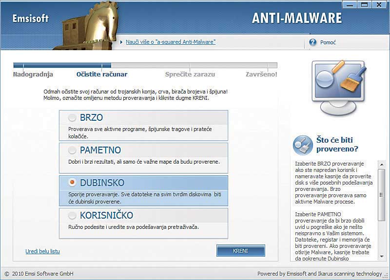
Task: Click the small arrow before 'Nauči više' link
Action: [121, 42]
